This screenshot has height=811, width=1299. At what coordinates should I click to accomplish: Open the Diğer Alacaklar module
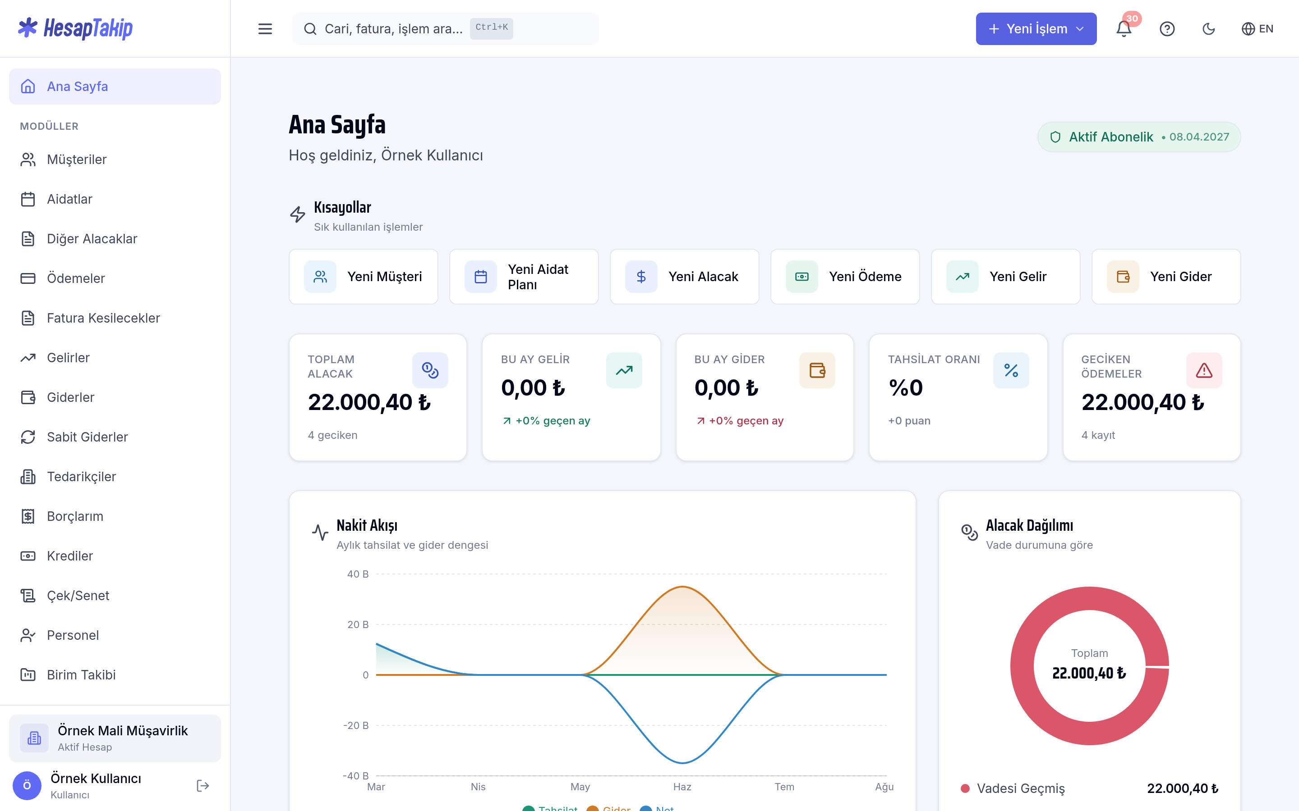(115, 239)
